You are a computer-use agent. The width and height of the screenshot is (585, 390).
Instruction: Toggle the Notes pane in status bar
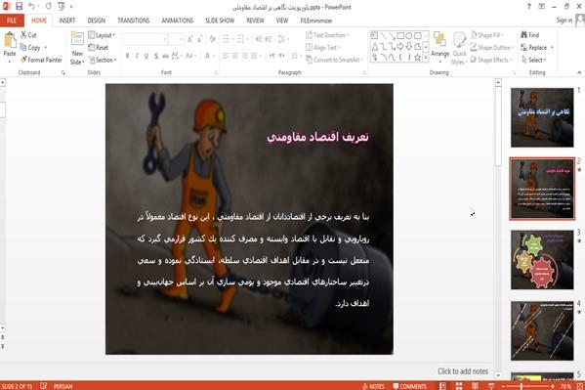(373, 386)
